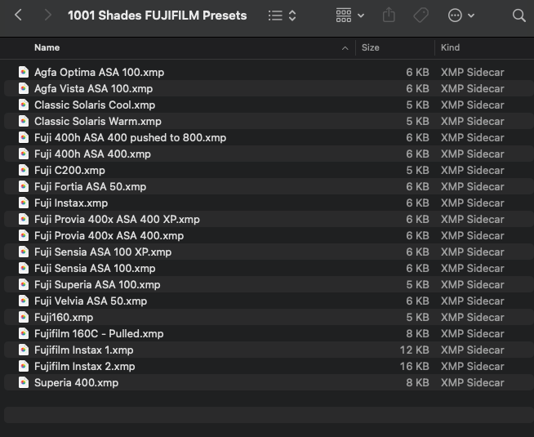Click the icon beside Fuji Velvia ASA 50.xmp
The image size is (534, 437).
tap(24, 301)
